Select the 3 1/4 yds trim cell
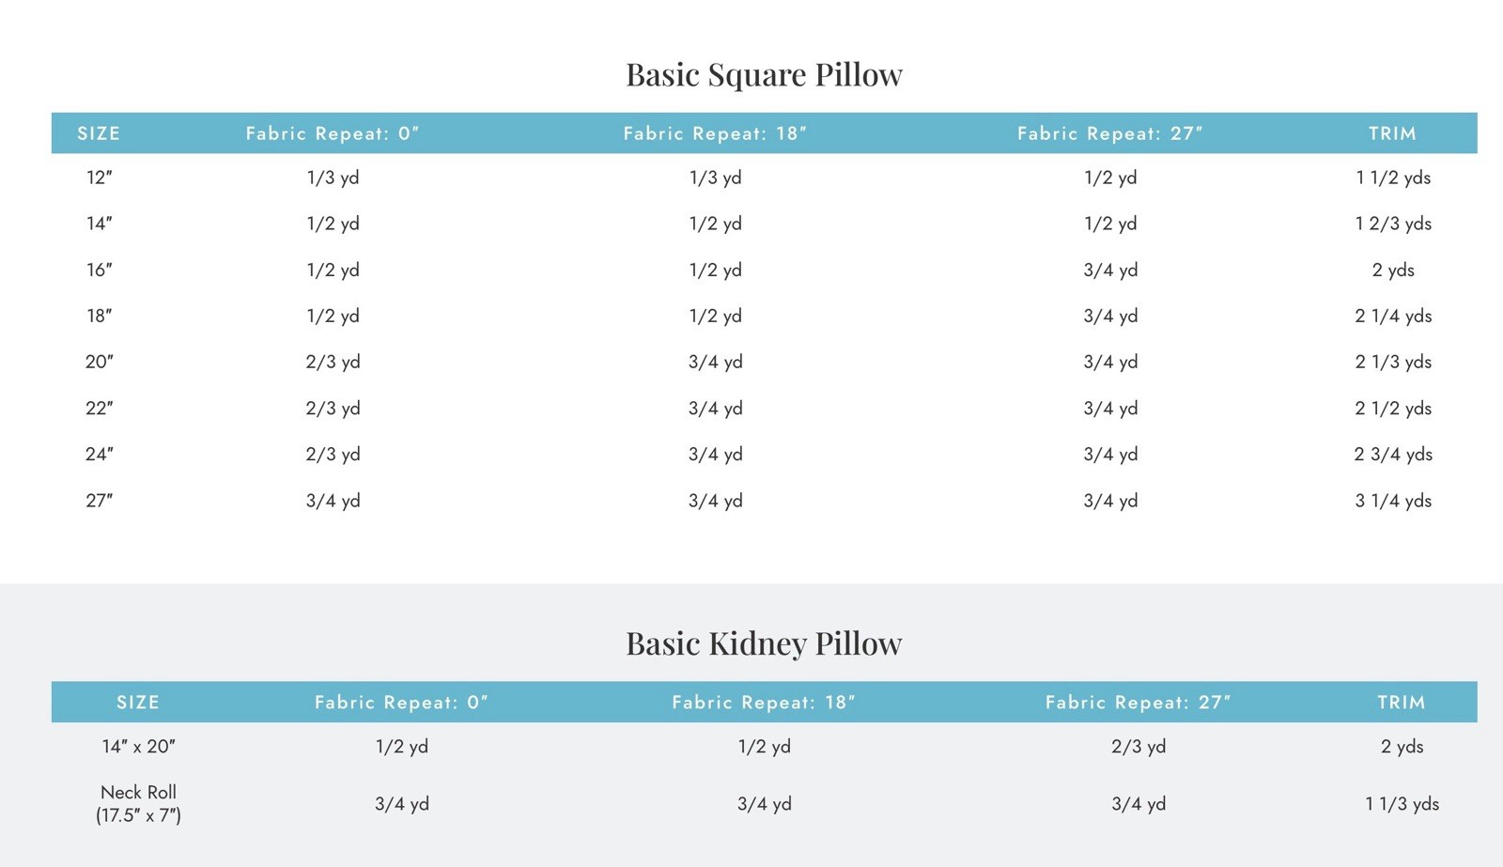The image size is (1503, 867). tap(1393, 501)
